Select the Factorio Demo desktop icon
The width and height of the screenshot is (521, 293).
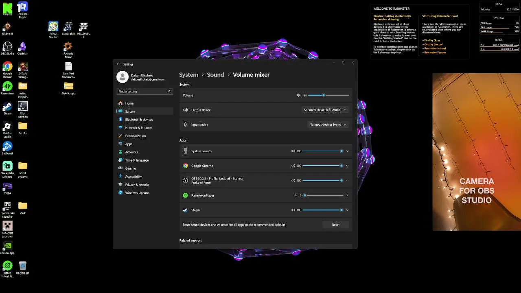point(68,50)
